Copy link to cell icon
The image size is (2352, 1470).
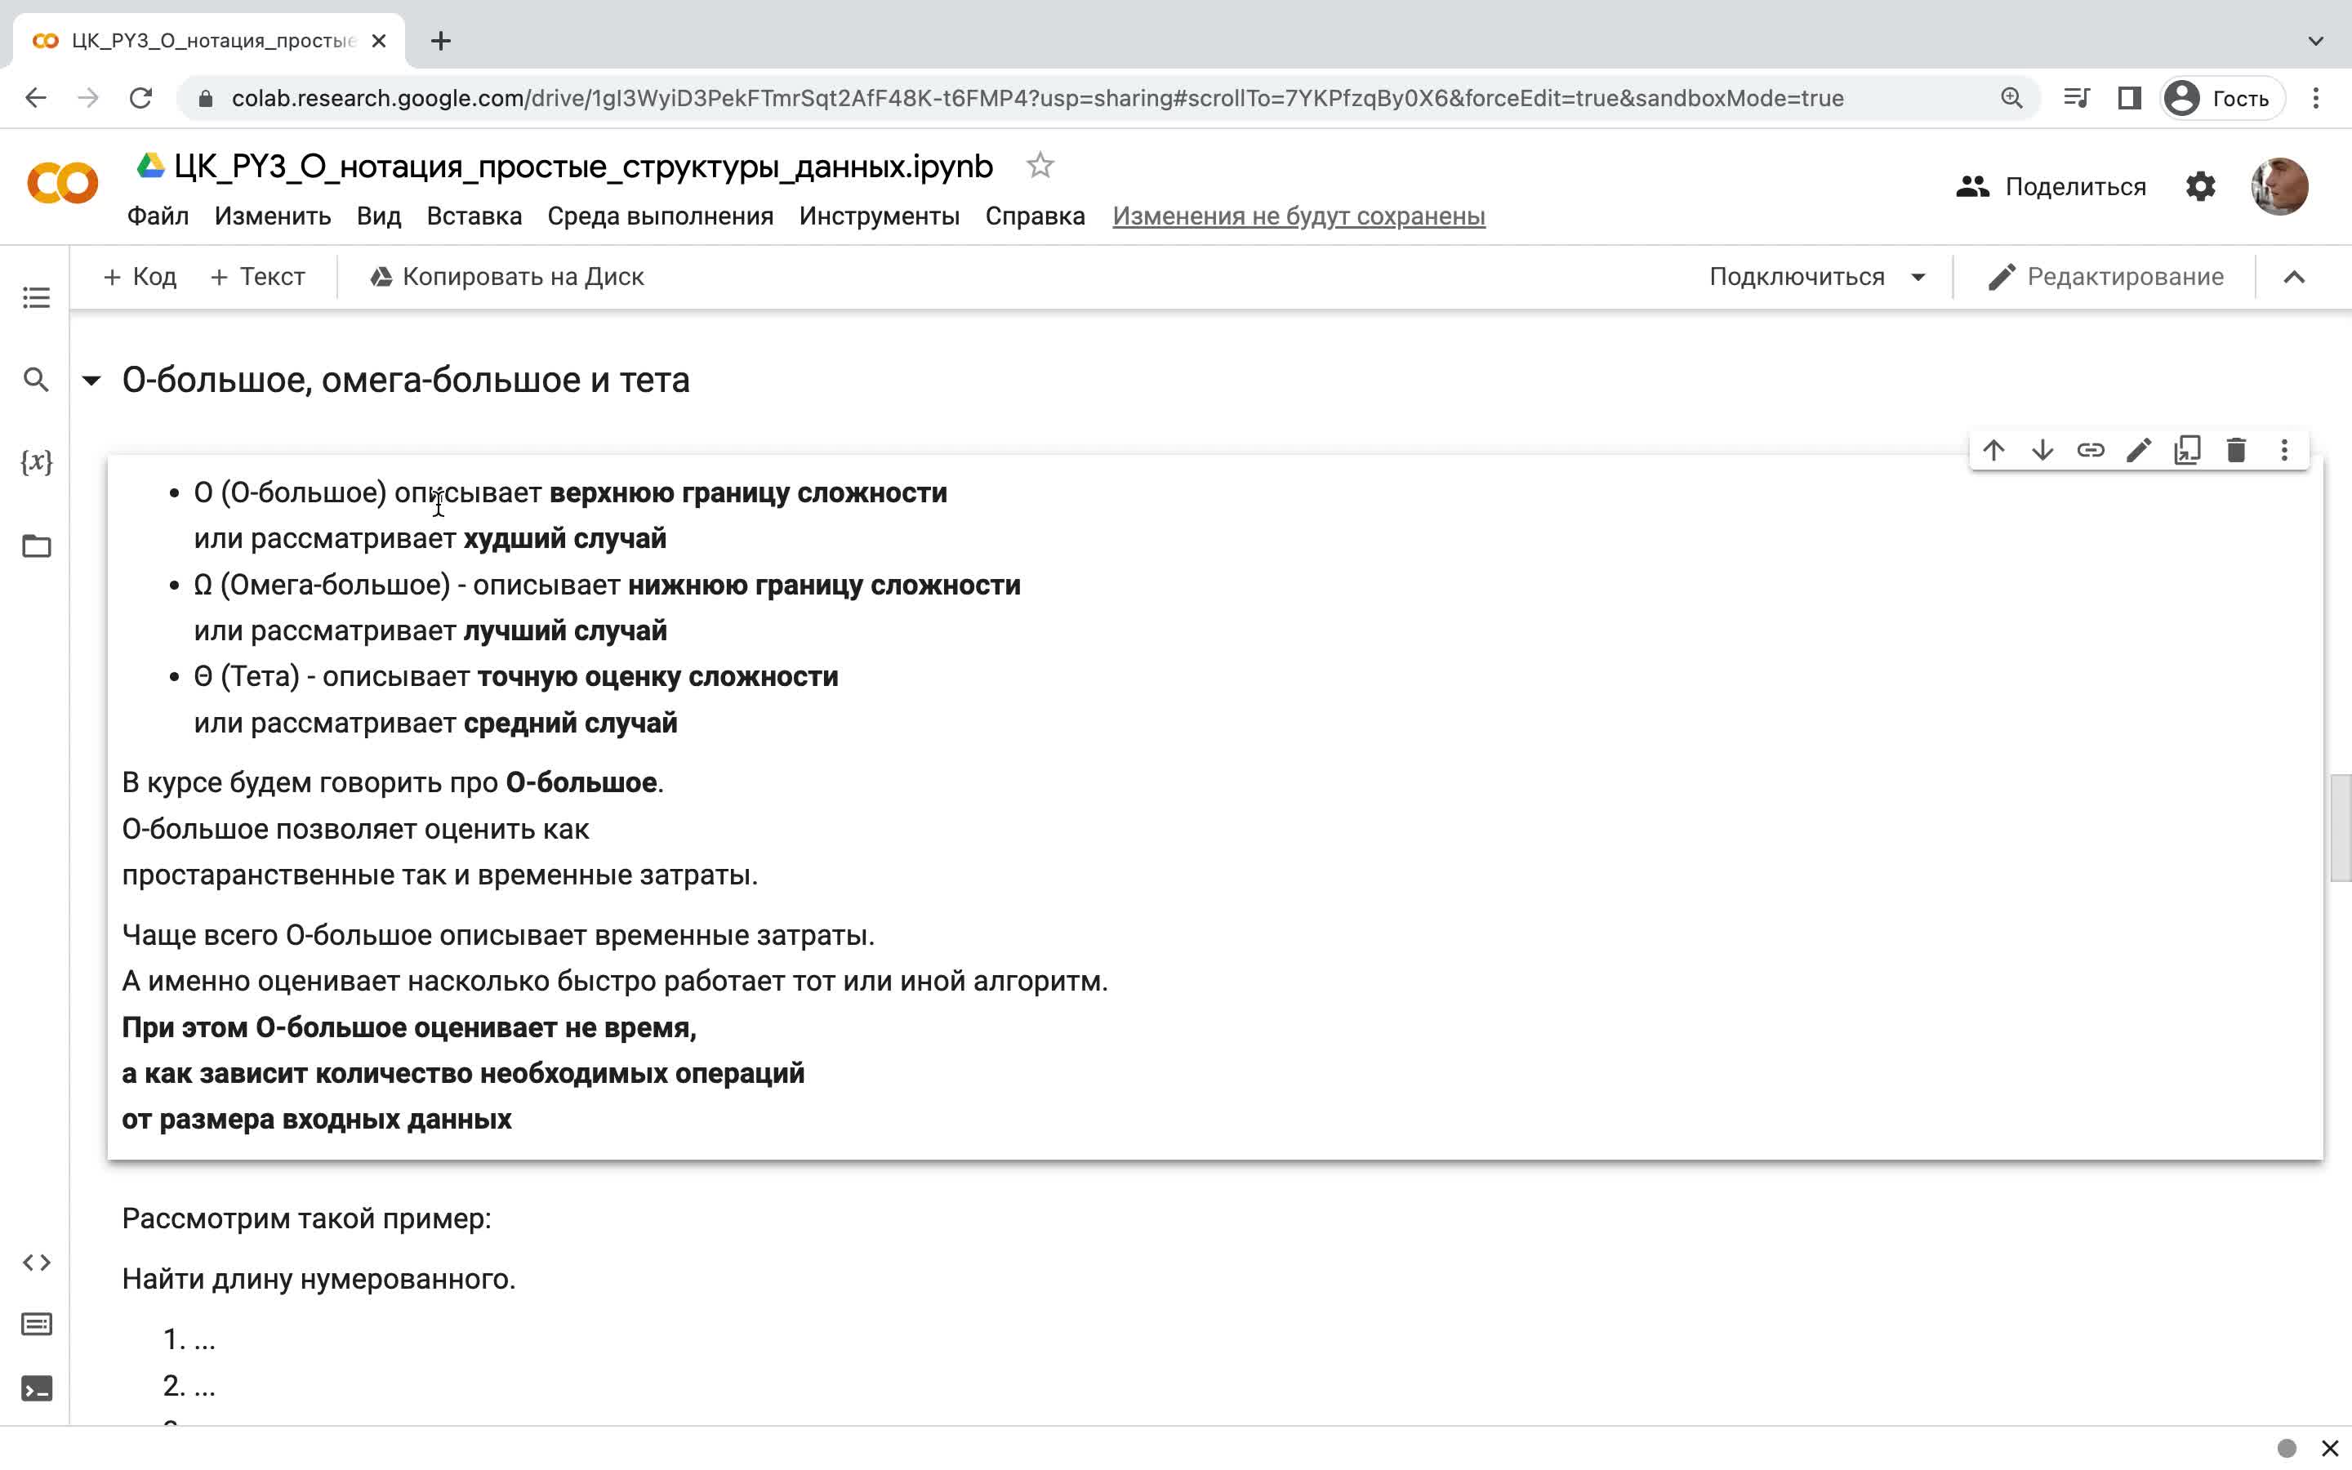(2091, 450)
